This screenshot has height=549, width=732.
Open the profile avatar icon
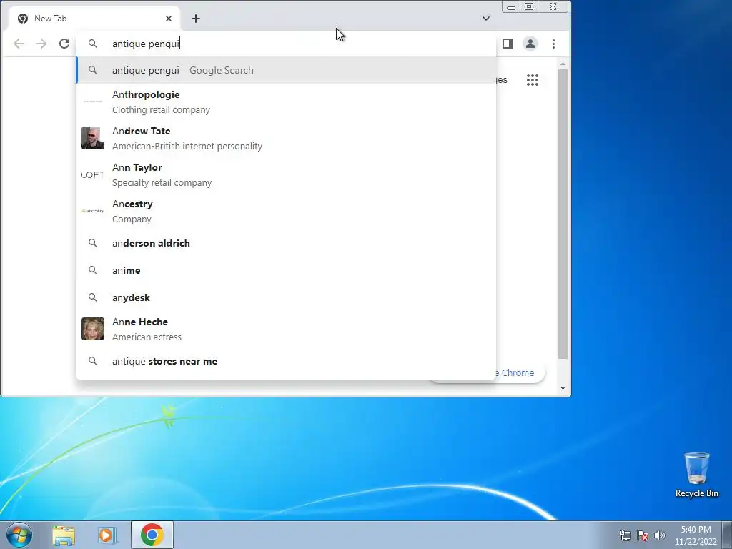pos(530,44)
